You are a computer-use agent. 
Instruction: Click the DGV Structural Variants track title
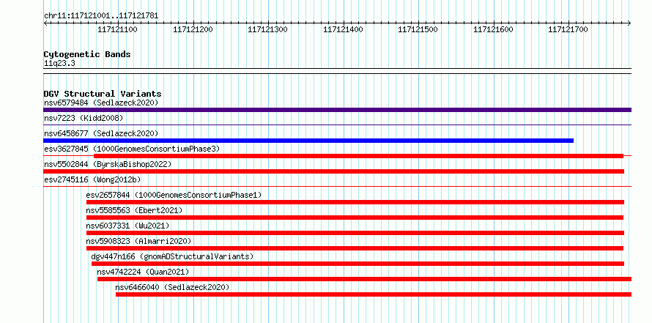[x=103, y=94]
